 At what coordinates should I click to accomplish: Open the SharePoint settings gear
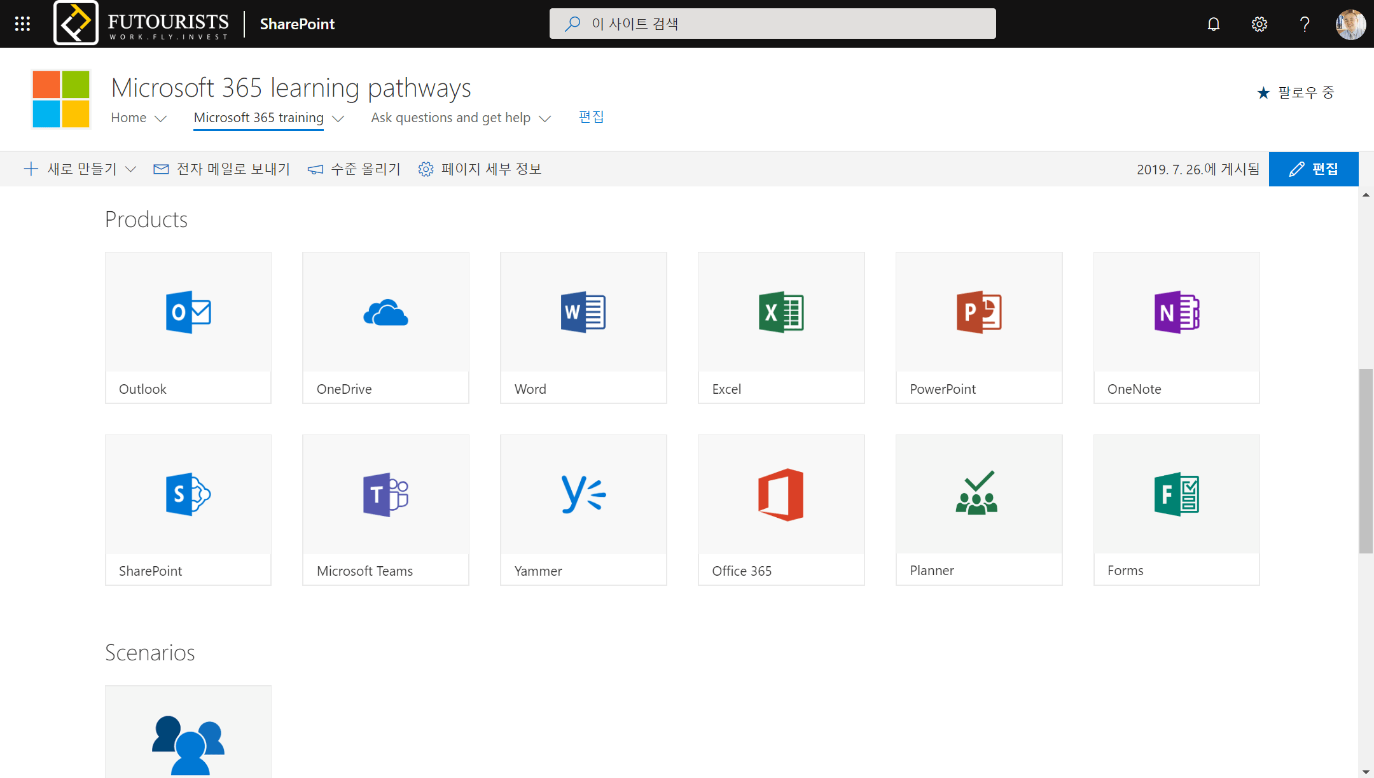(x=1258, y=24)
